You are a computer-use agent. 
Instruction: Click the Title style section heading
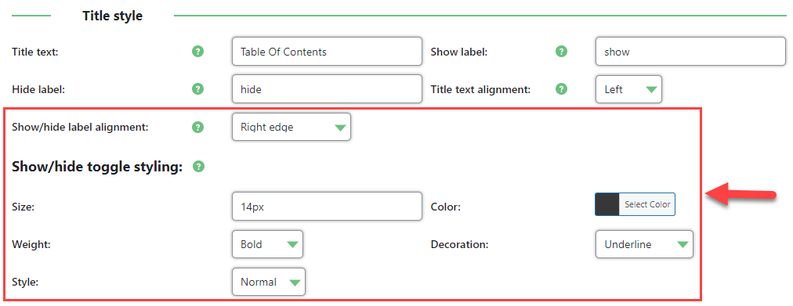(112, 16)
